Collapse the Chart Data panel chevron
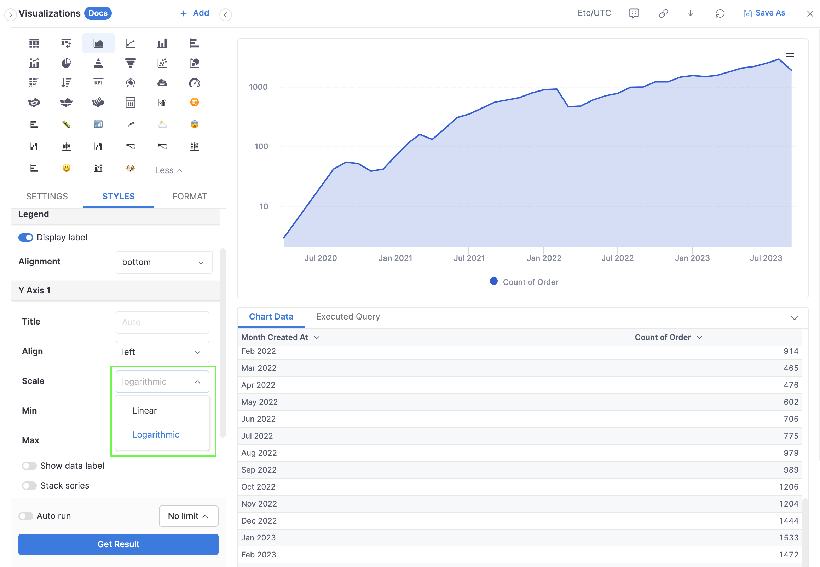Image resolution: width=820 pixels, height=567 pixels. [794, 317]
